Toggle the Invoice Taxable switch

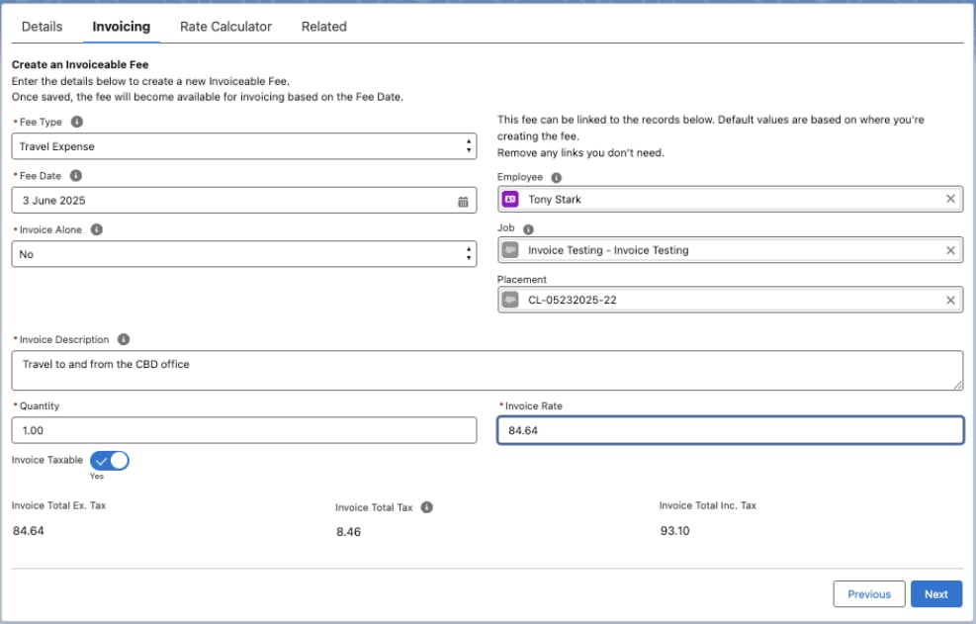pyautogui.click(x=110, y=461)
